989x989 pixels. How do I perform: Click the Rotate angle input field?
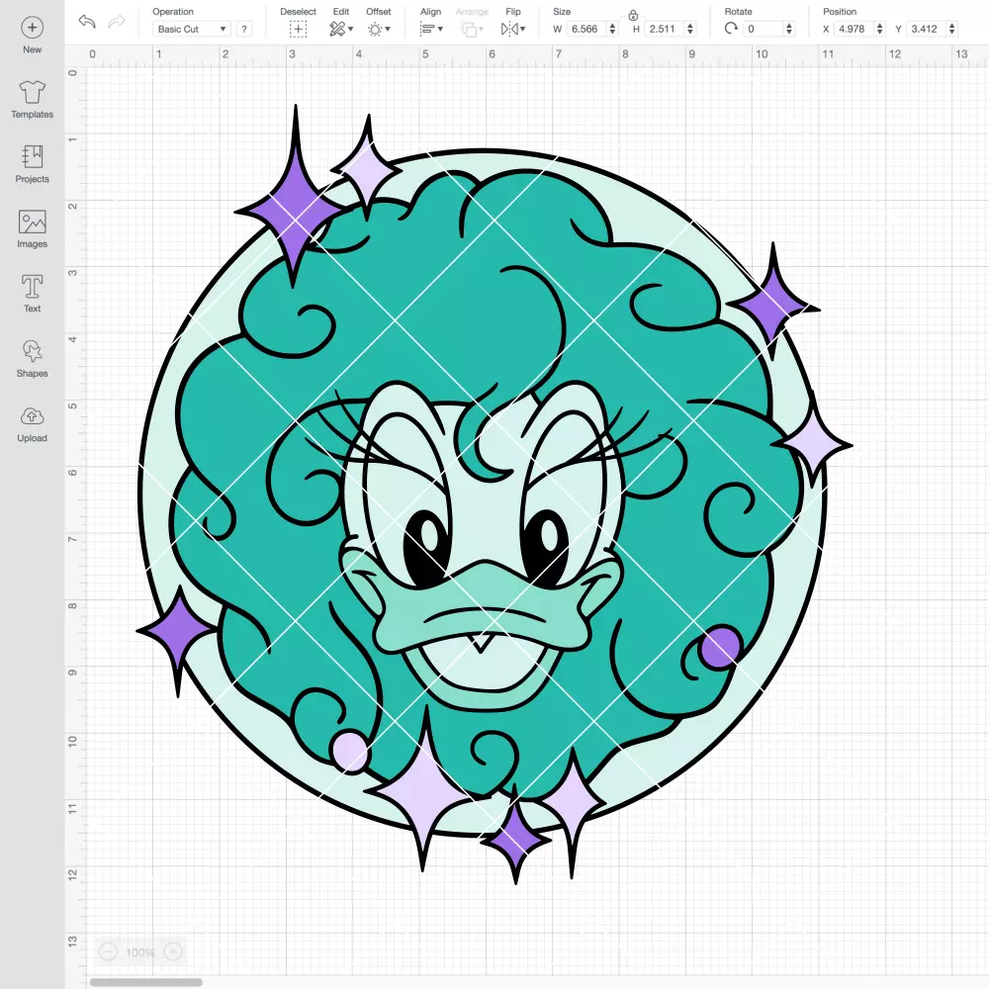[x=764, y=29]
